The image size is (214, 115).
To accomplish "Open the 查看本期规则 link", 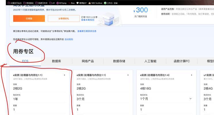I will 88,20.
